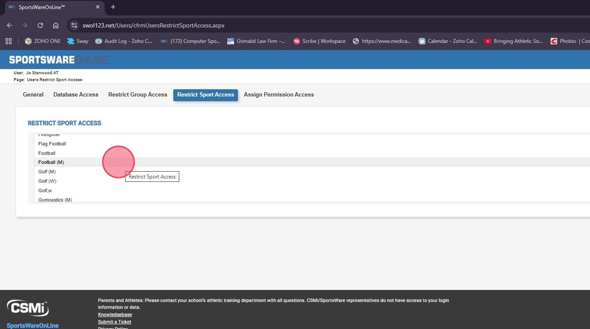Click the site information icon in address bar

click(x=74, y=25)
